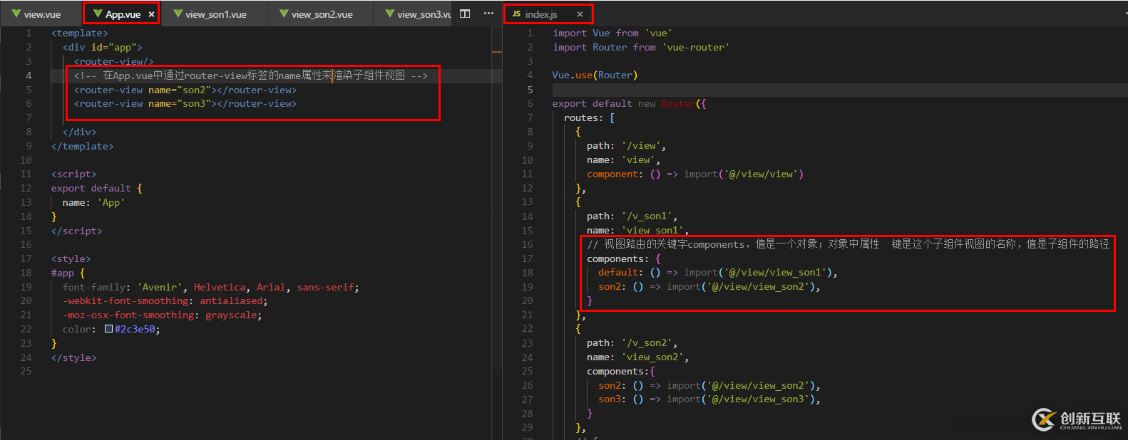Click the 'export default new Router({' line

click(630, 103)
